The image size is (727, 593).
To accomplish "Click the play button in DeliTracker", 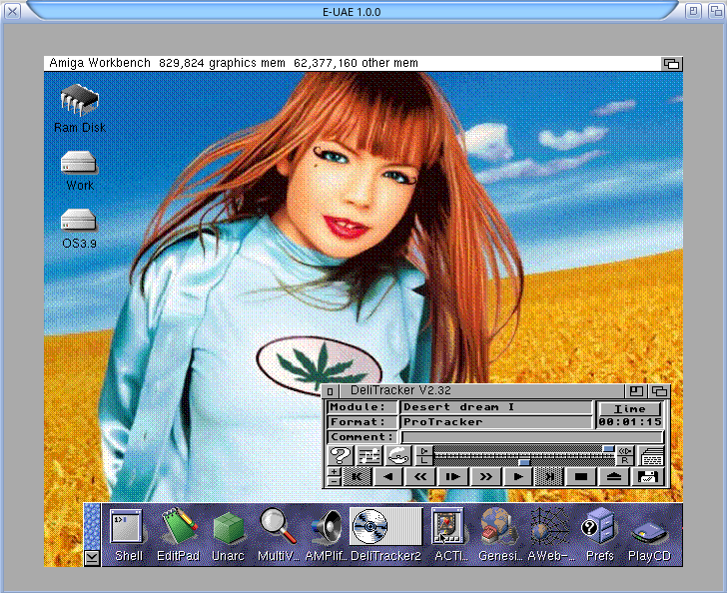I will coord(518,476).
